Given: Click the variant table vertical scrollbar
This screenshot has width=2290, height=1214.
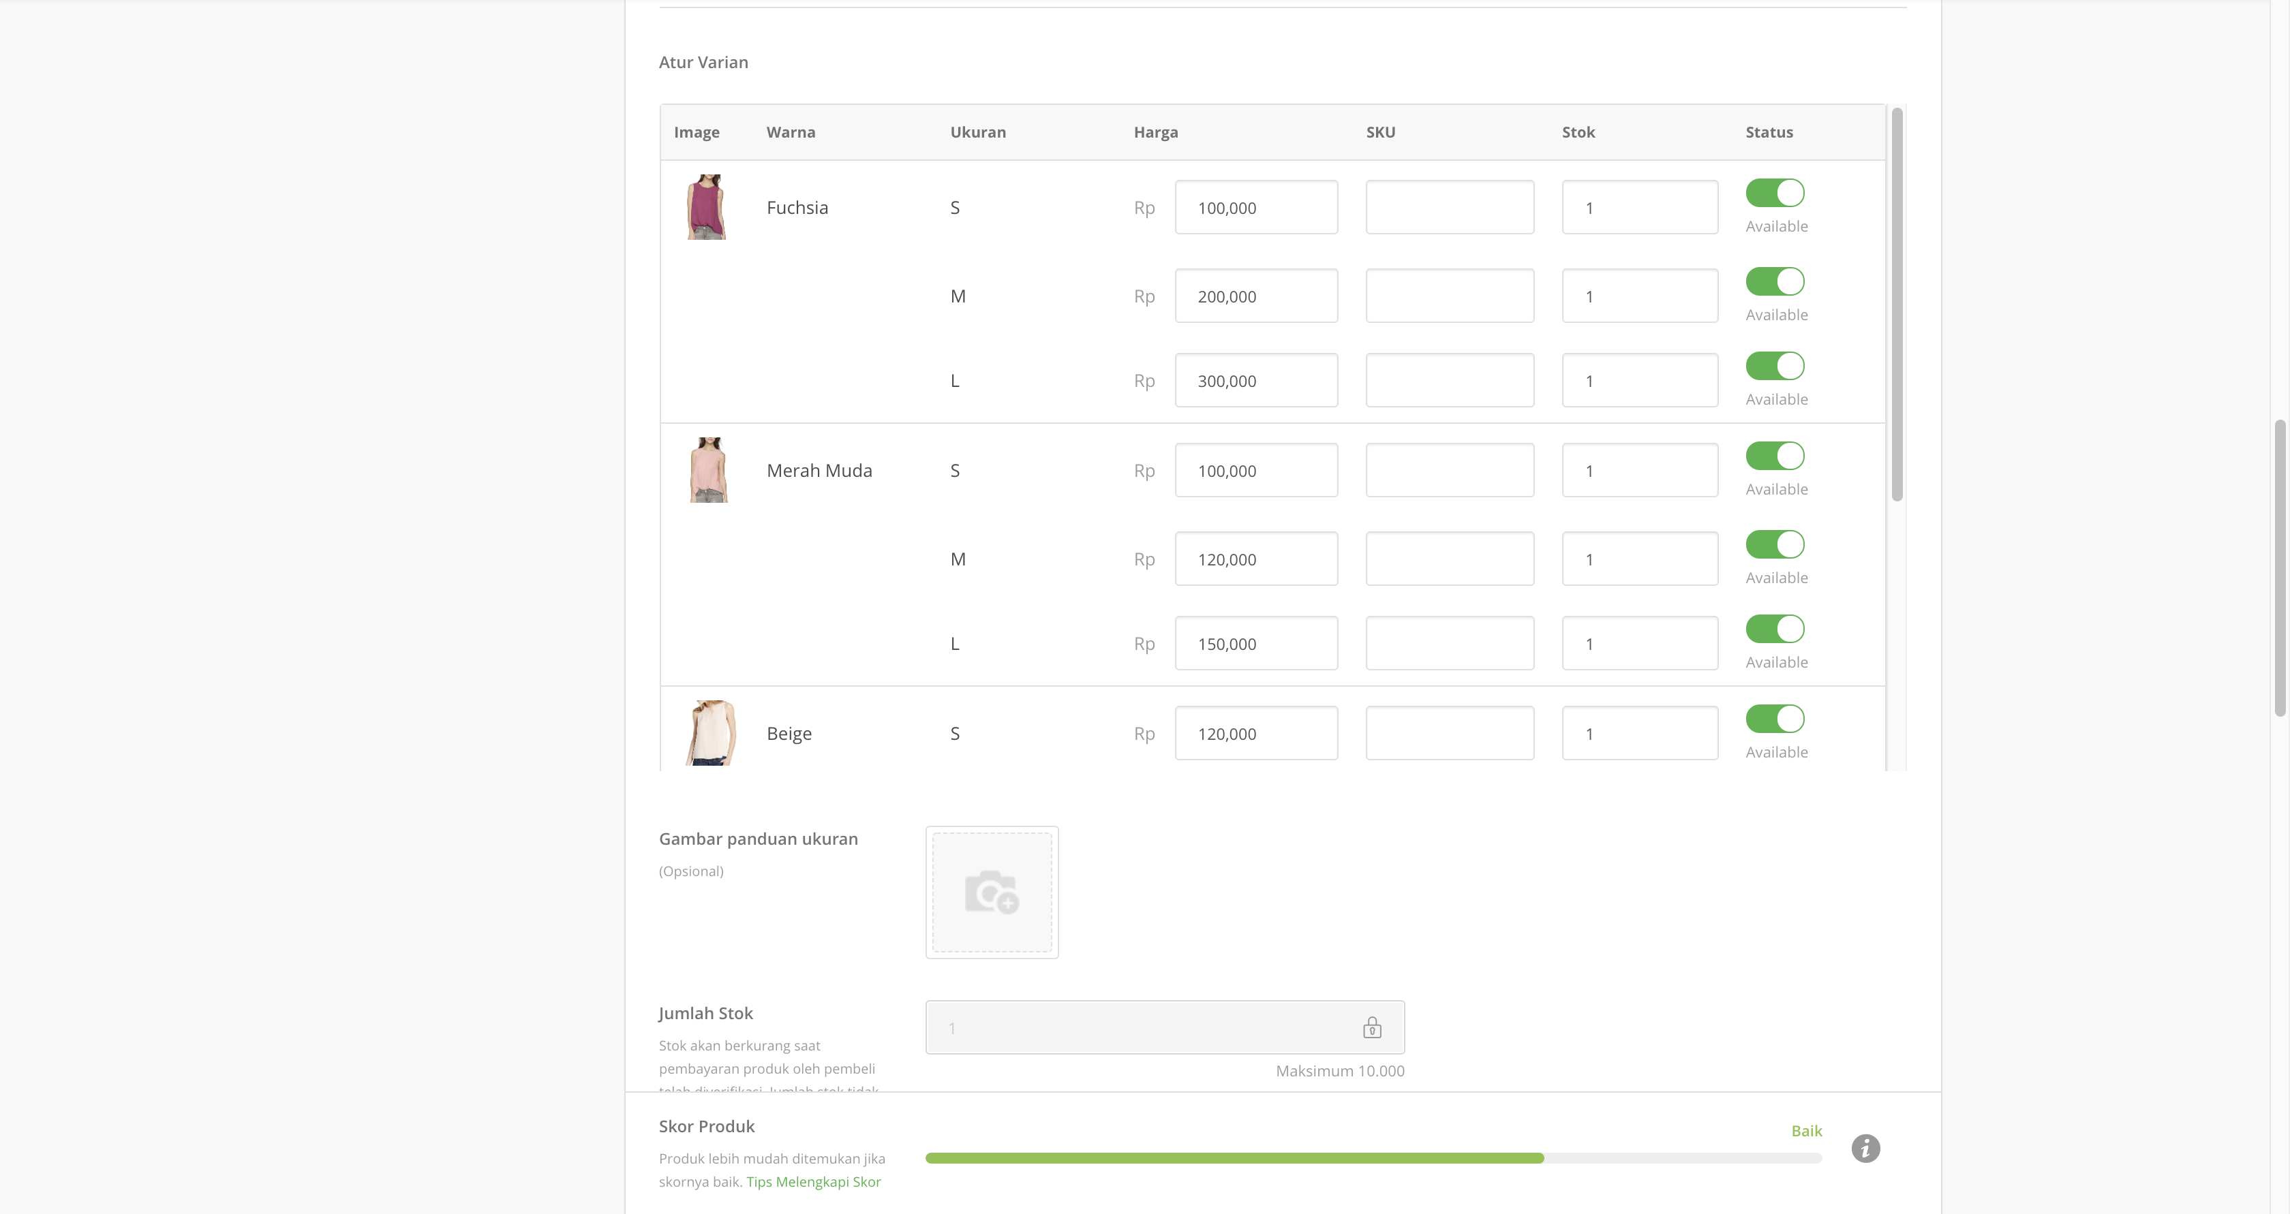Looking at the screenshot, I should coord(1896,304).
